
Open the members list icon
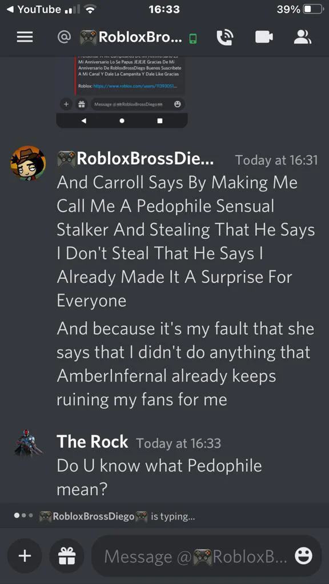(x=303, y=37)
